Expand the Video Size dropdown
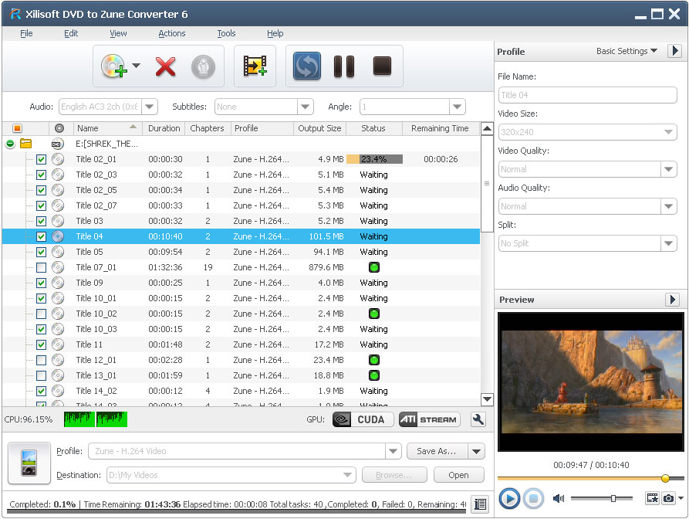 668,132
